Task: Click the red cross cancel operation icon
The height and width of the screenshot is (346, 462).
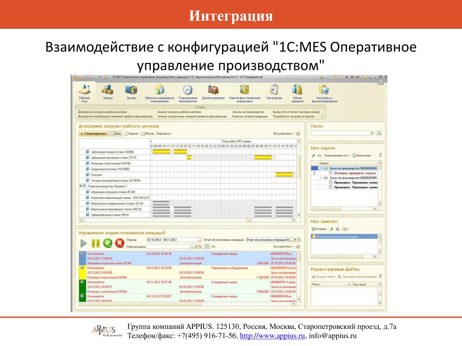Action: 120,243
